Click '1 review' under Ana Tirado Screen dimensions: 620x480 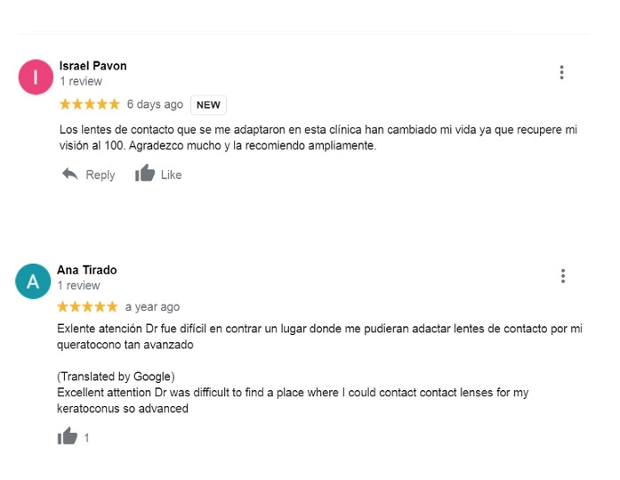(x=78, y=285)
